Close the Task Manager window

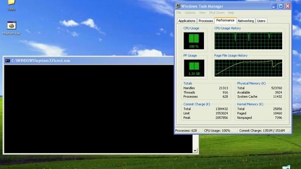(x=287, y=6)
